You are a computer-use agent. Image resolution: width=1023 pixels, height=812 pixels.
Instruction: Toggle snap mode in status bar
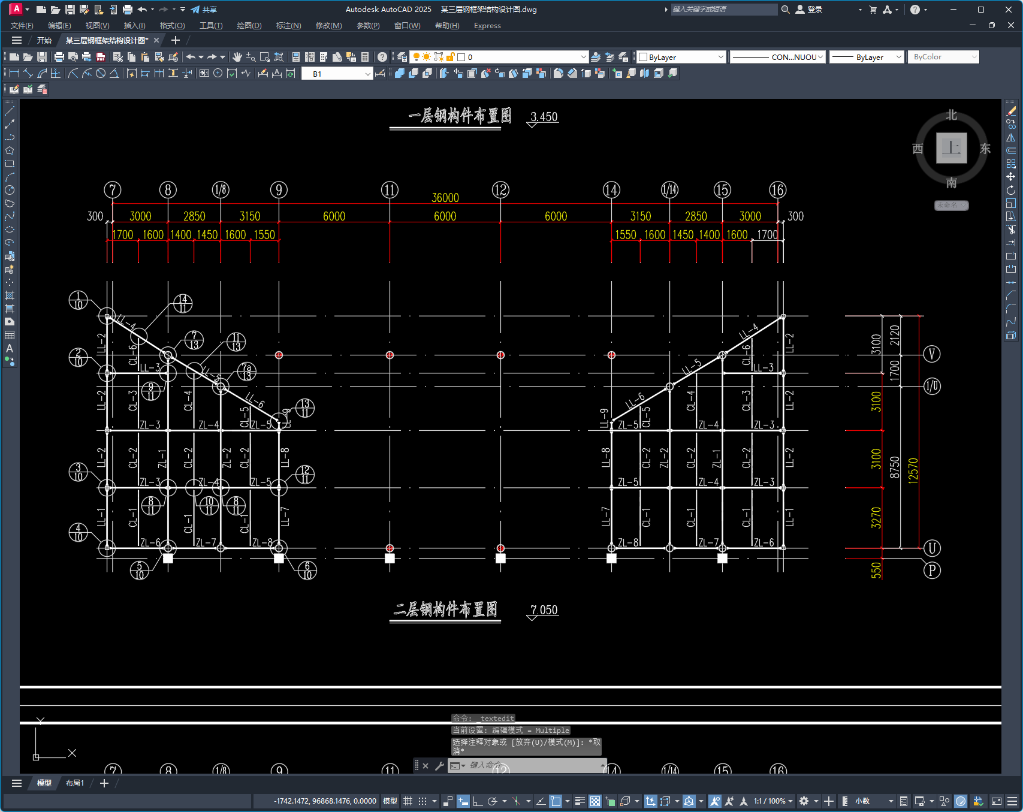(423, 801)
